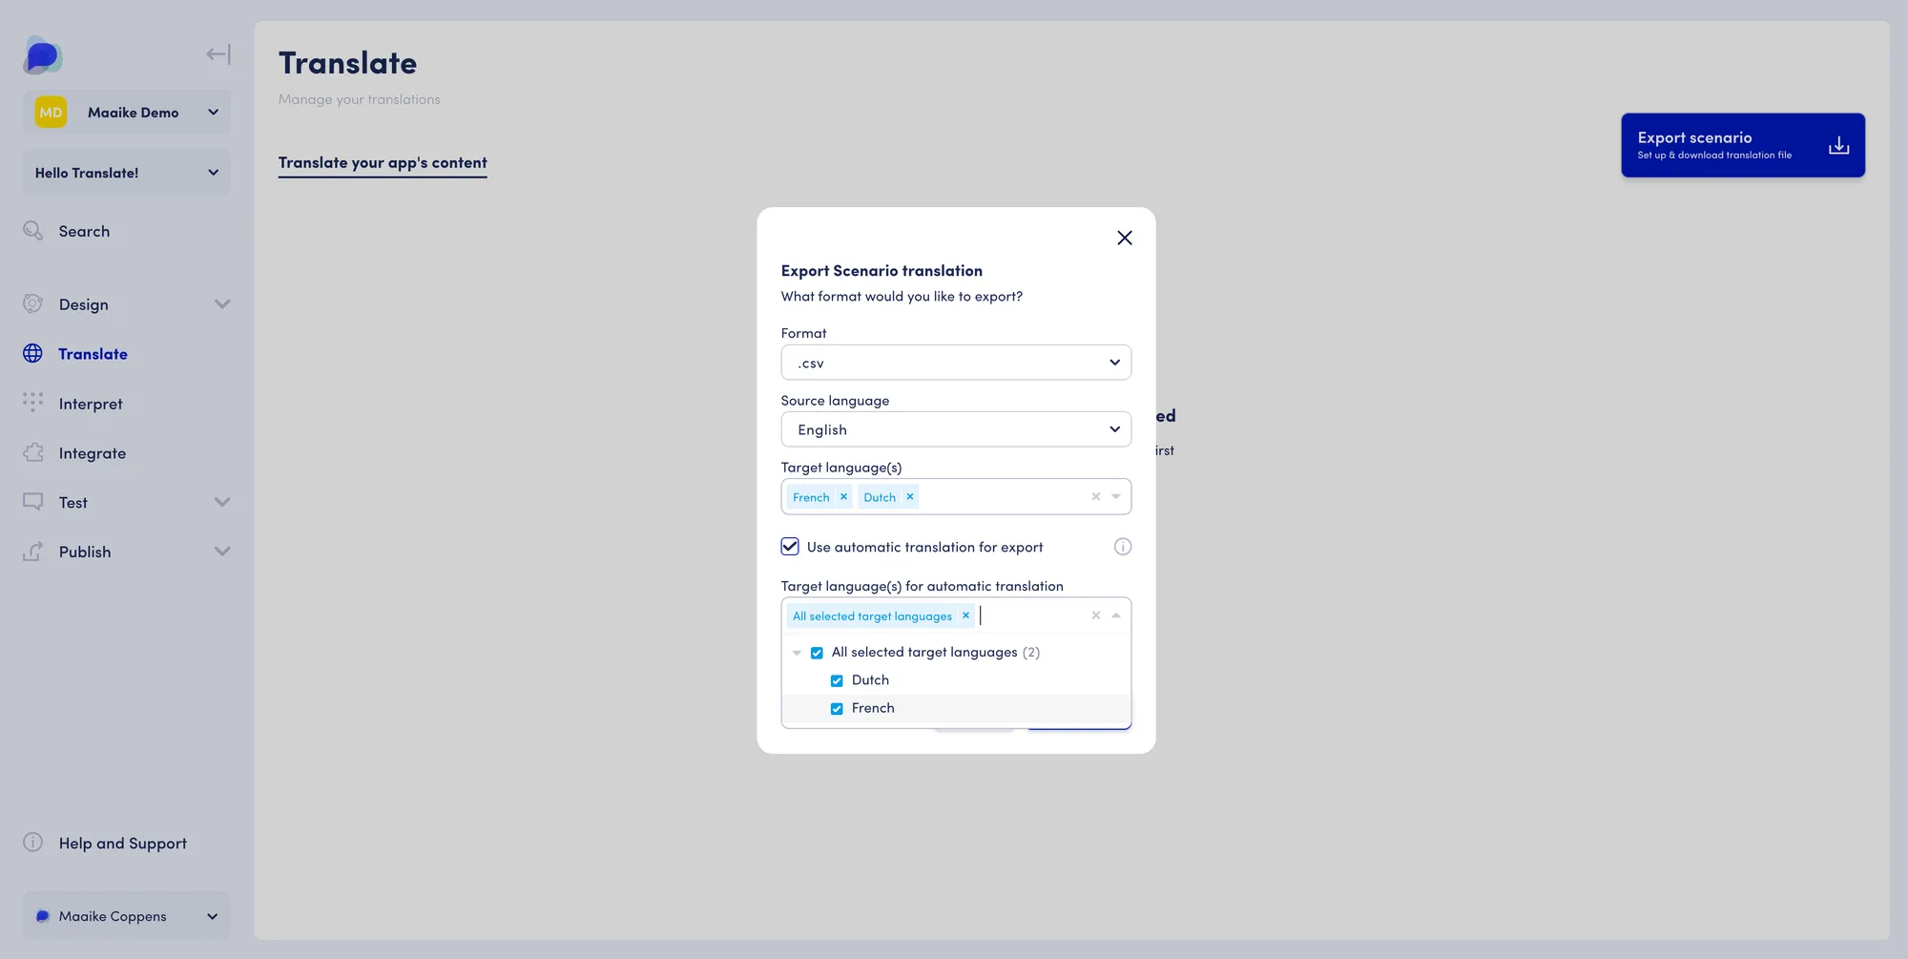Open the Hello Translate! project dropdown
The image size is (1908, 959).
[x=127, y=173]
